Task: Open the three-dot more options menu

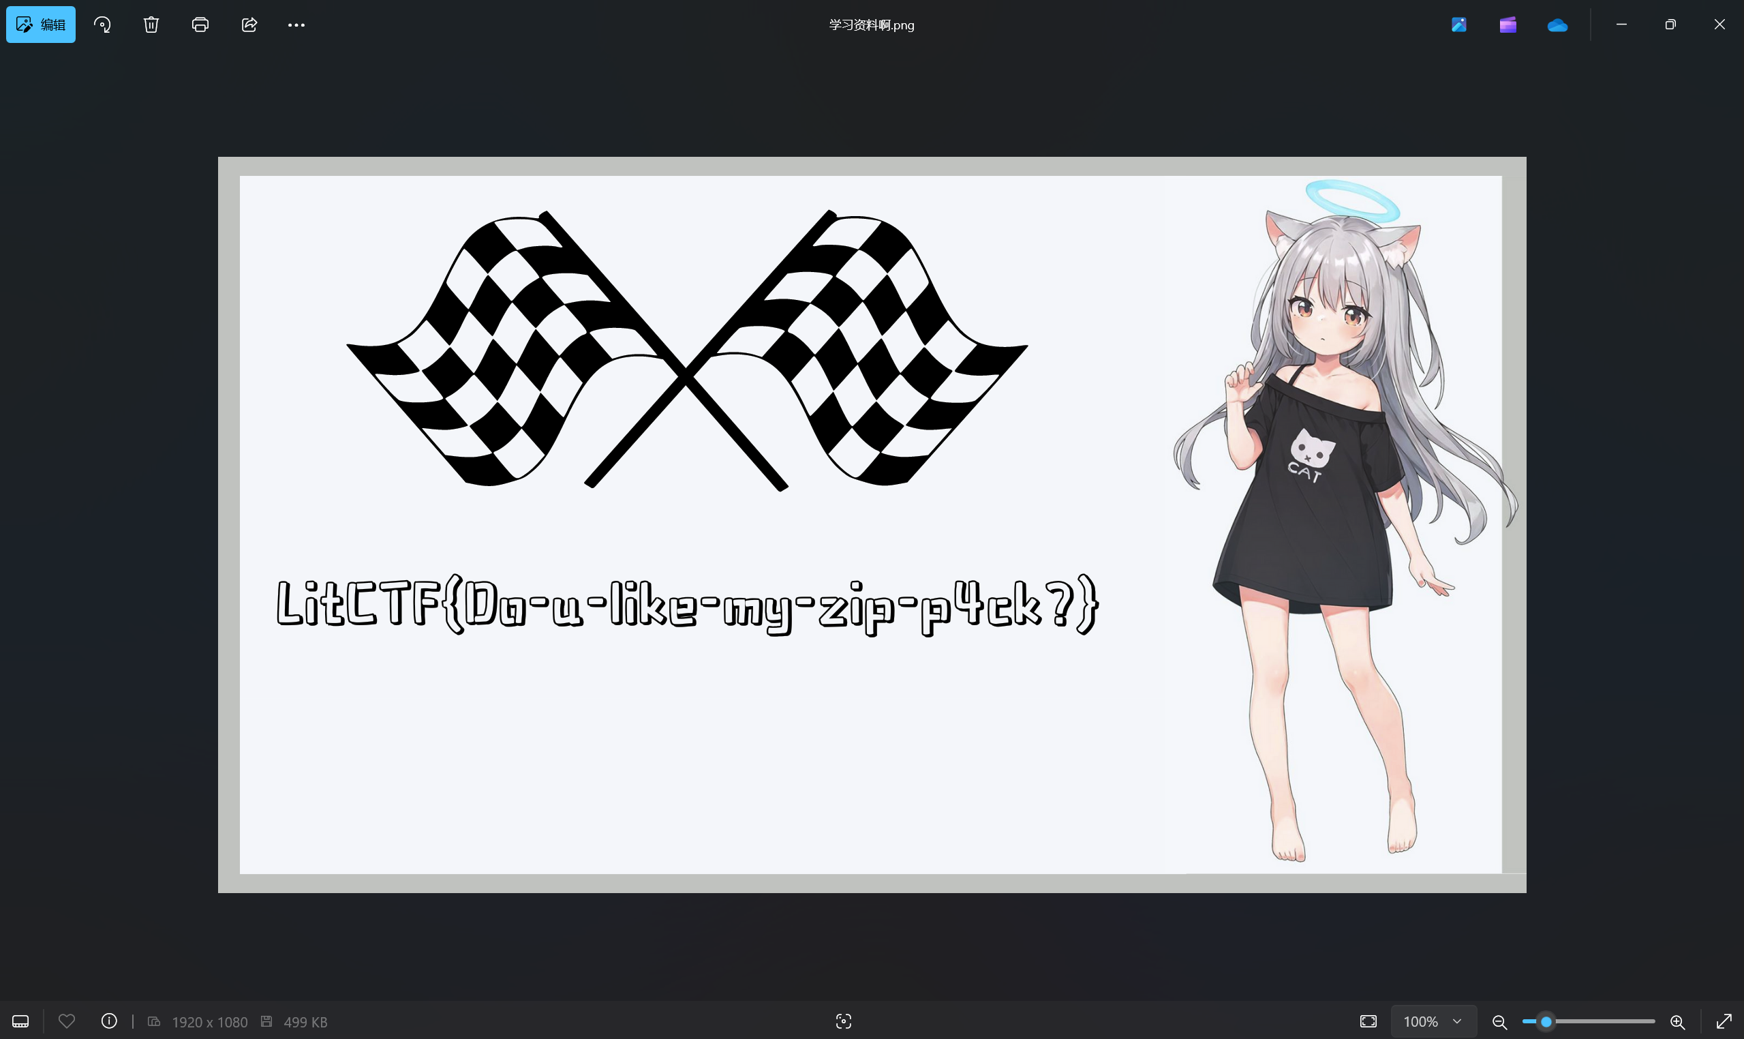Action: point(296,25)
